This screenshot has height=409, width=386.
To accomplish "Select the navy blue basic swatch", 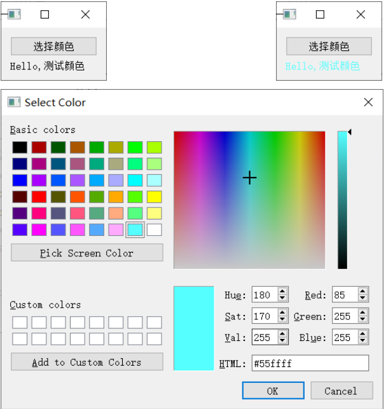I will point(20,164).
